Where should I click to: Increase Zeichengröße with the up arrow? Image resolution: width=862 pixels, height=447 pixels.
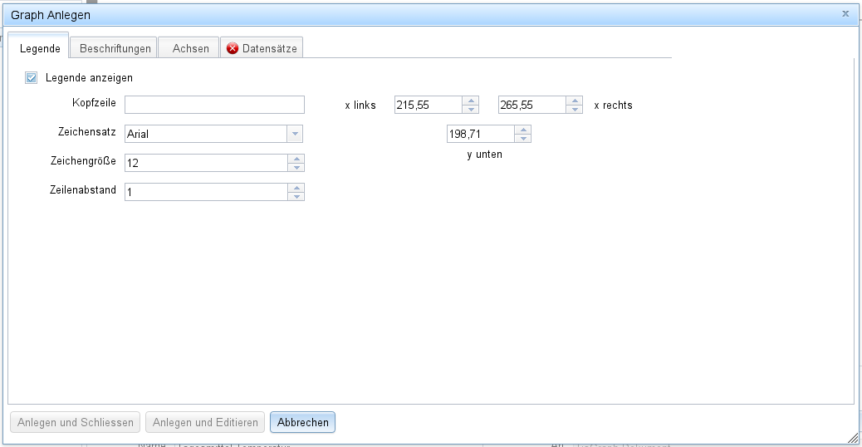point(296,159)
